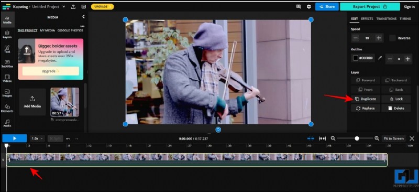This screenshot has height=192, width=419.
Task: Click the Kapwing logo icon
Action: (x=6, y=7)
